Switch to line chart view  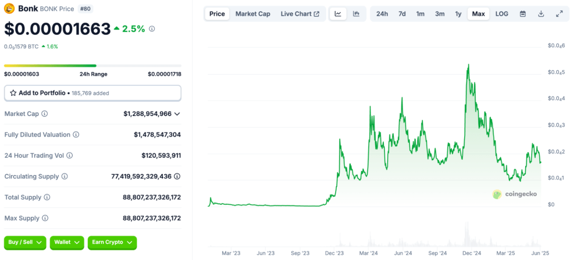tap(338, 14)
